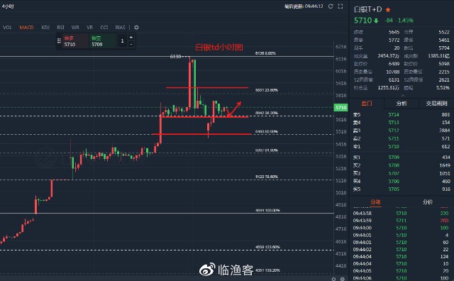454x281 pixels.
Task: Click the 4小时 timeframe label
Action: coord(8,6)
